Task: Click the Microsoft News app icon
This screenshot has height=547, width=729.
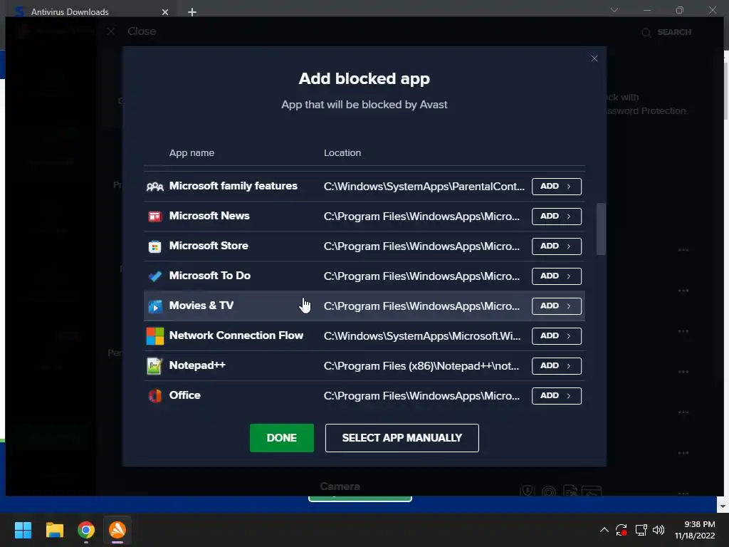Action: [x=154, y=217]
